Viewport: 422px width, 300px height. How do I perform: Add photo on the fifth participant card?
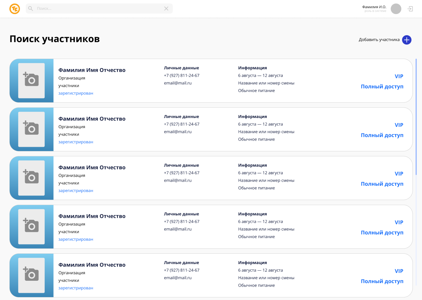pos(31,275)
